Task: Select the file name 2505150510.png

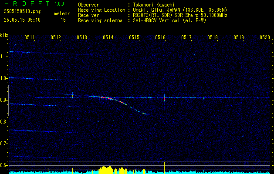Action: click(22, 11)
